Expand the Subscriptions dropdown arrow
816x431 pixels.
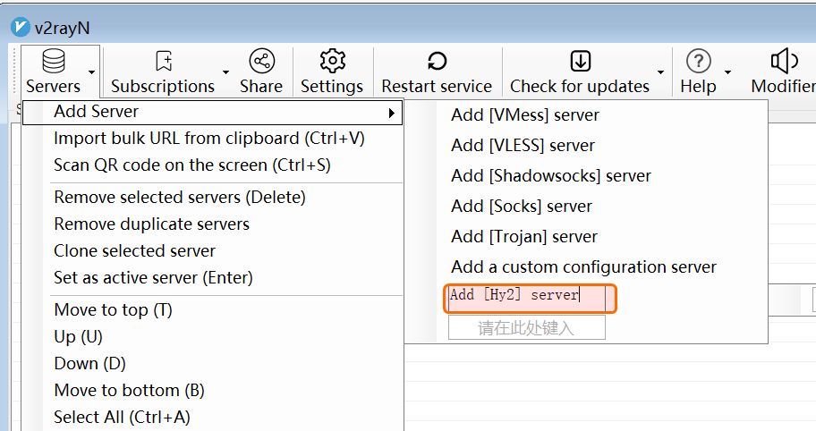(225, 72)
